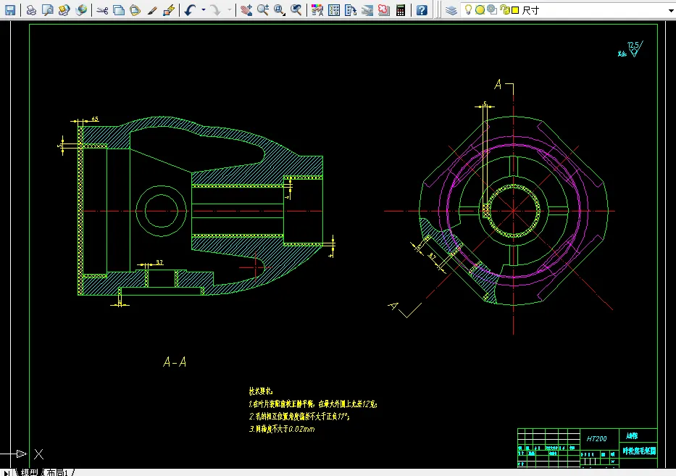Toggle the lock icon for 尺寸 layer
Viewport: 676px width, 476px height.
(505, 10)
